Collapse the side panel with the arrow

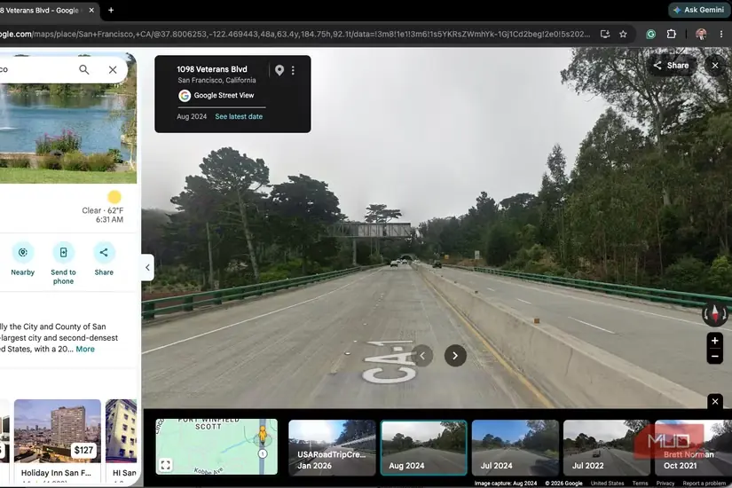[147, 268]
